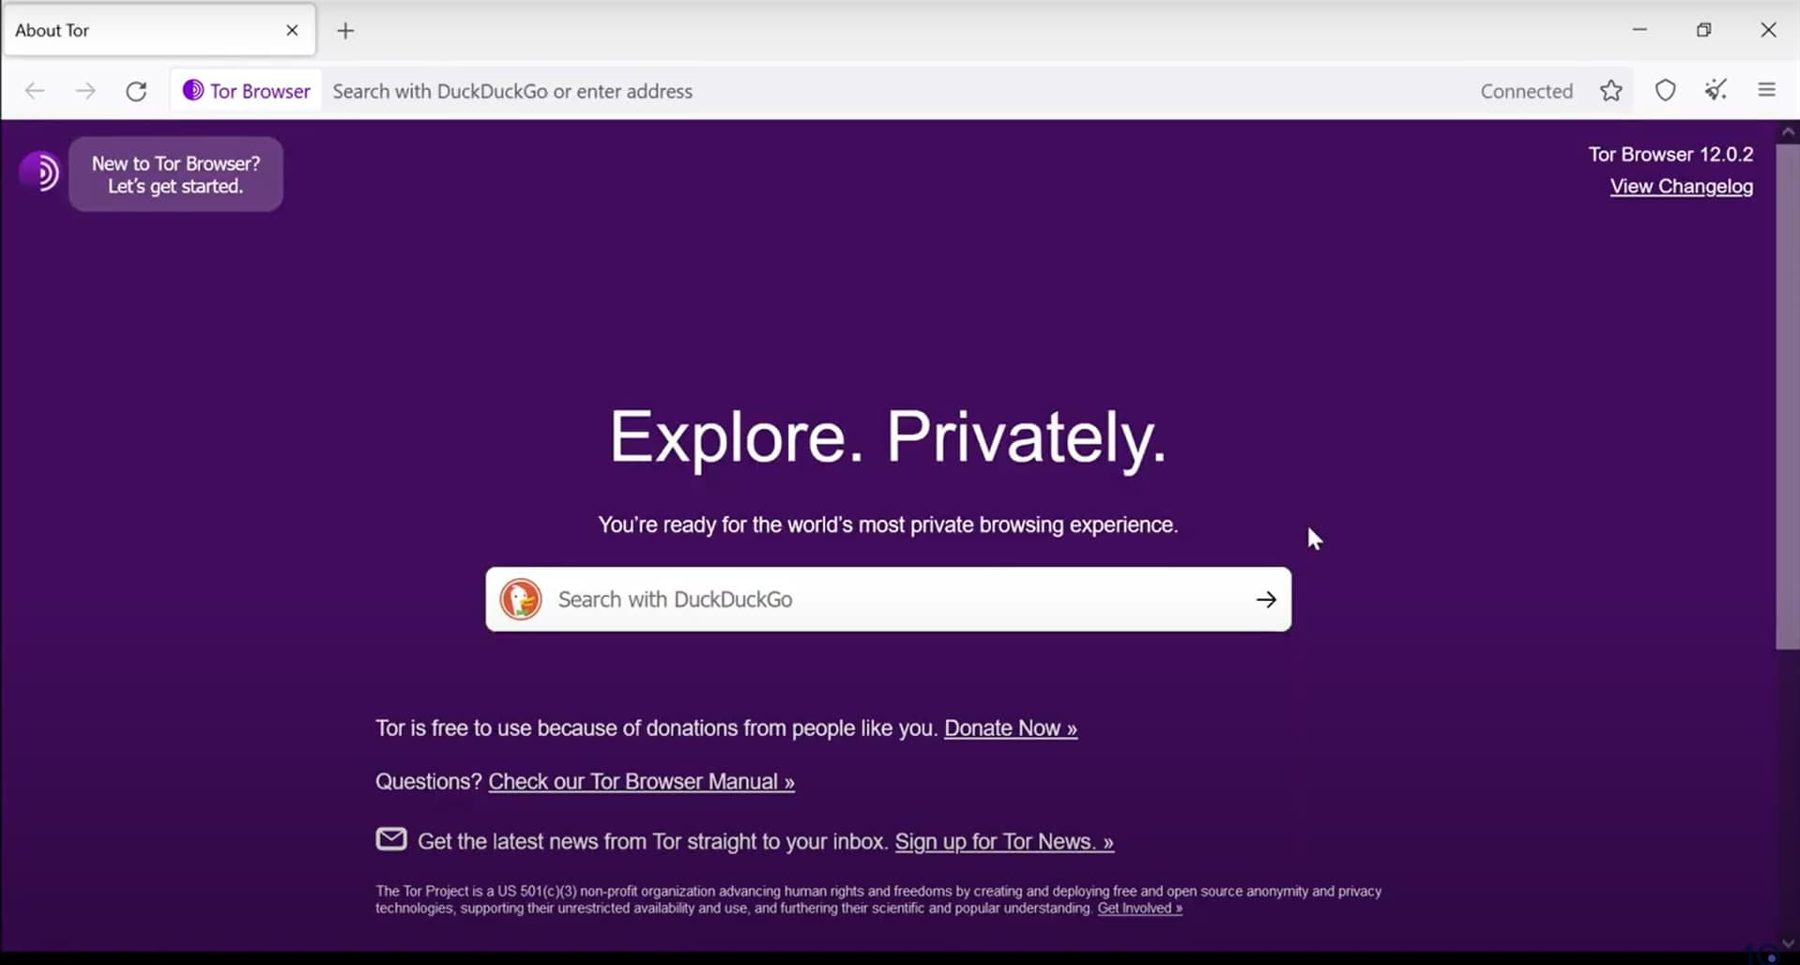Click the Tor Browser identity button
This screenshot has width=1800, height=965.
[x=246, y=91]
